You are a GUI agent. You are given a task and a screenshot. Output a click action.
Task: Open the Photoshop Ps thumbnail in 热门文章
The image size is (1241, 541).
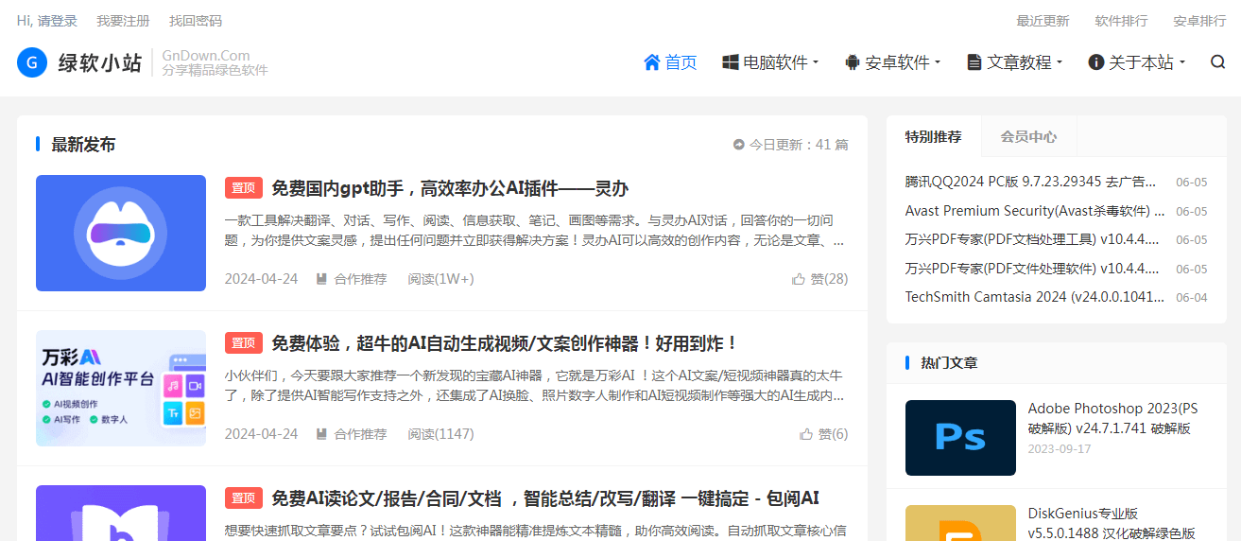959,437
